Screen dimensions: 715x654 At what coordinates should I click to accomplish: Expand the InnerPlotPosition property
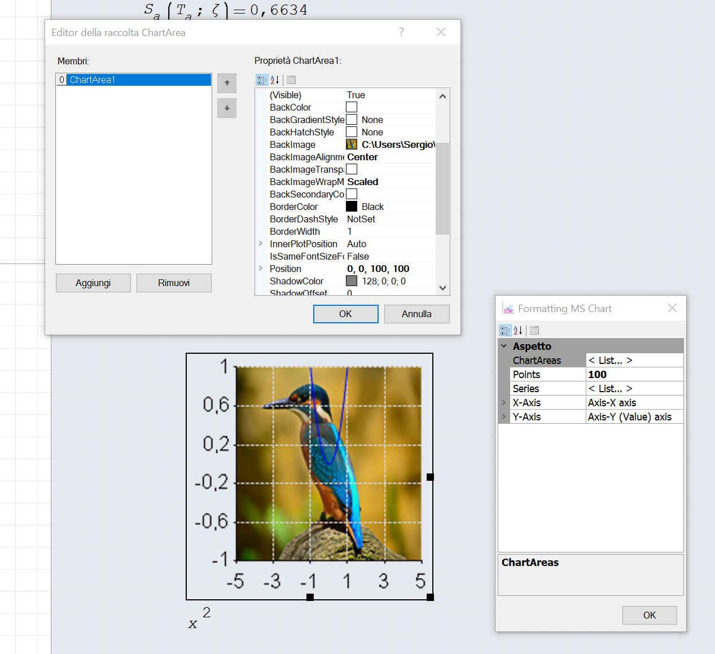click(x=261, y=244)
